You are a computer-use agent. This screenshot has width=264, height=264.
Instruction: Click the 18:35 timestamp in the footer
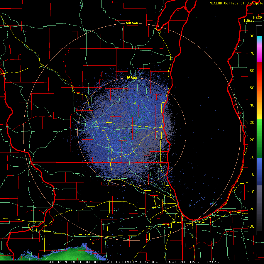[213, 262]
